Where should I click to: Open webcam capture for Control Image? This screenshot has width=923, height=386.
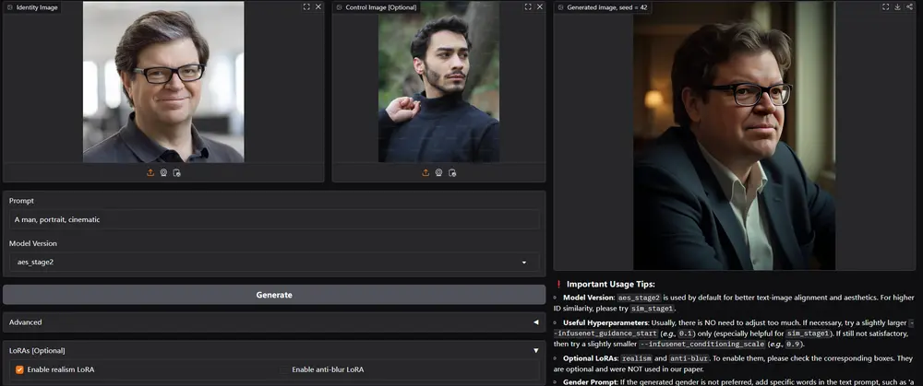click(438, 172)
